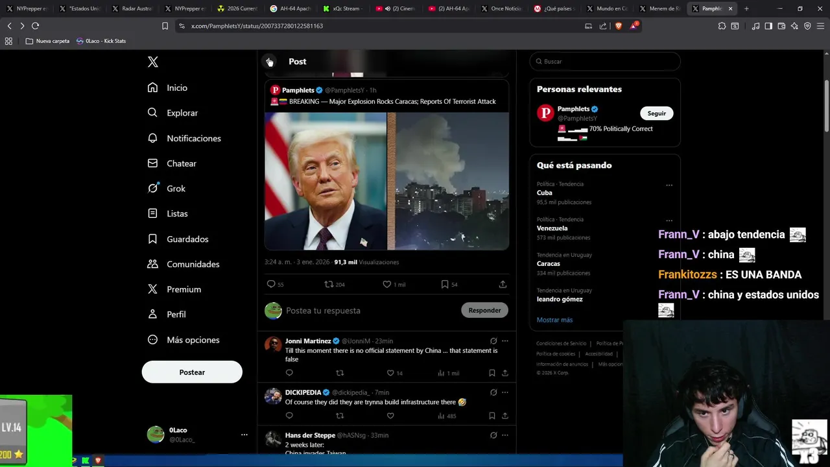The width and height of the screenshot is (830, 467).
Task: Reply to DICKIPEDIA's comment
Action: point(289,416)
